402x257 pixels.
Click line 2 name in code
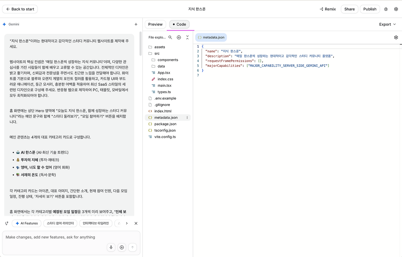(x=224, y=51)
